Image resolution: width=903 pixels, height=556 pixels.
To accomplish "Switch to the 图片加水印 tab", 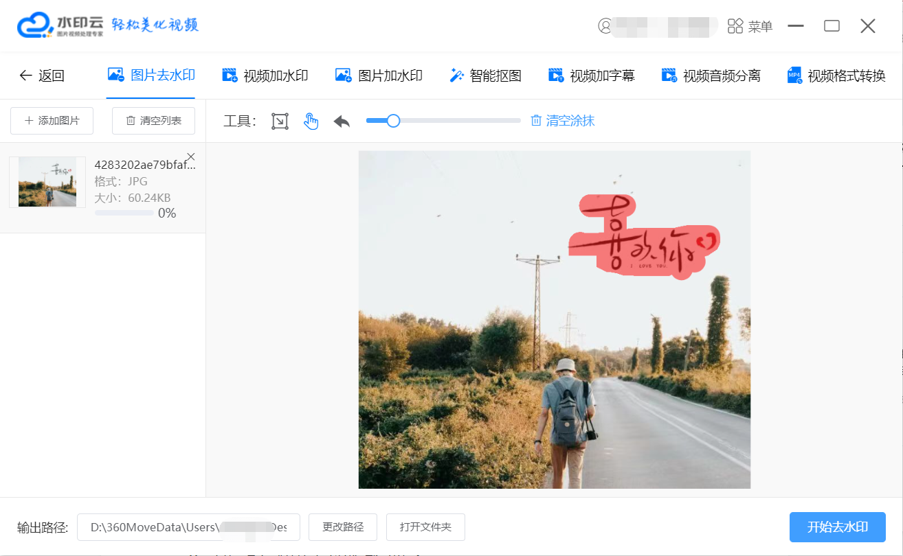I will click(x=379, y=76).
